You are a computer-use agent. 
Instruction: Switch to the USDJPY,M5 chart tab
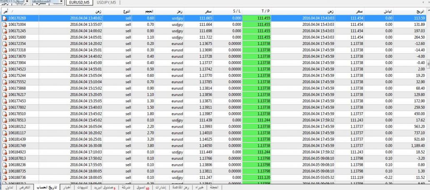pyautogui.click(x=107, y=3)
